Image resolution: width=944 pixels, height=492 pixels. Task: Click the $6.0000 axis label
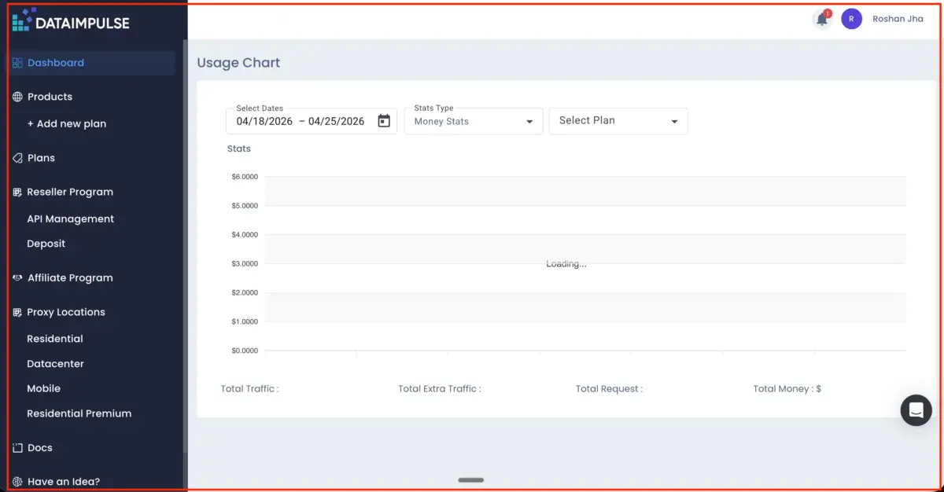point(245,177)
